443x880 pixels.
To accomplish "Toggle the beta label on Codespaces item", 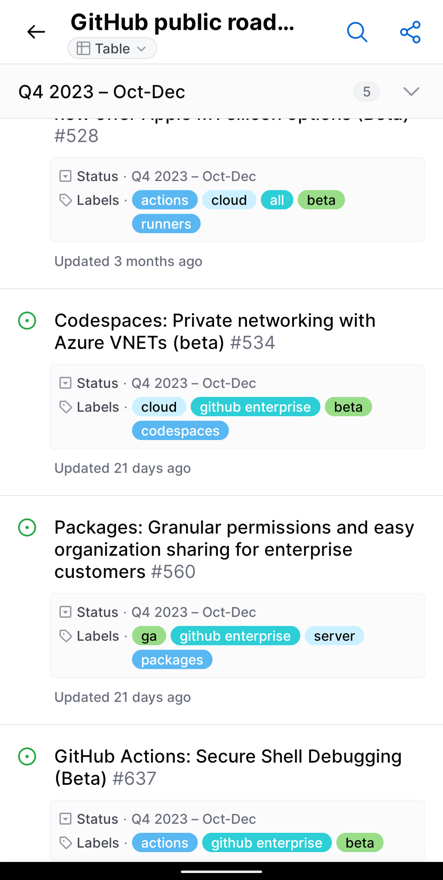I will tap(348, 406).
